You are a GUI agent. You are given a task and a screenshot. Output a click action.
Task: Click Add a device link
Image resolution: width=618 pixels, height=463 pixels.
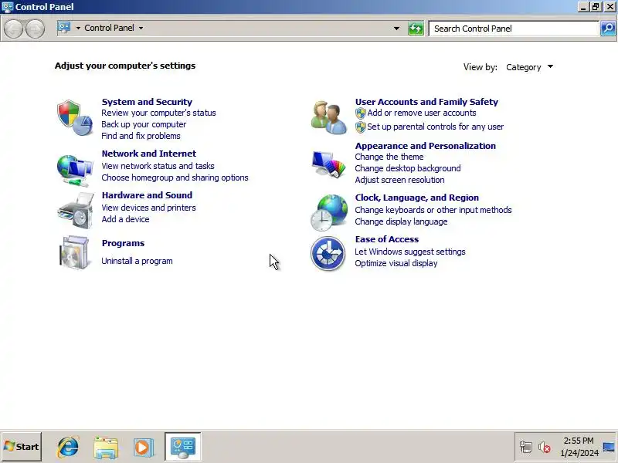coord(125,219)
